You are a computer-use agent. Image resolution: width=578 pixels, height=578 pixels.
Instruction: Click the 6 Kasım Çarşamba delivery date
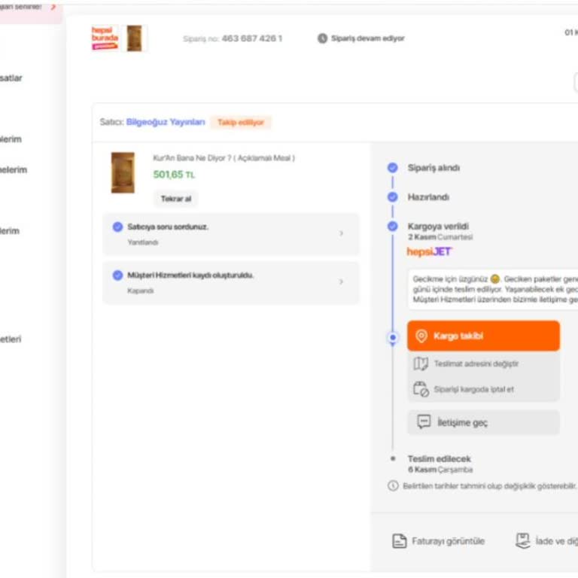click(440, 470)
